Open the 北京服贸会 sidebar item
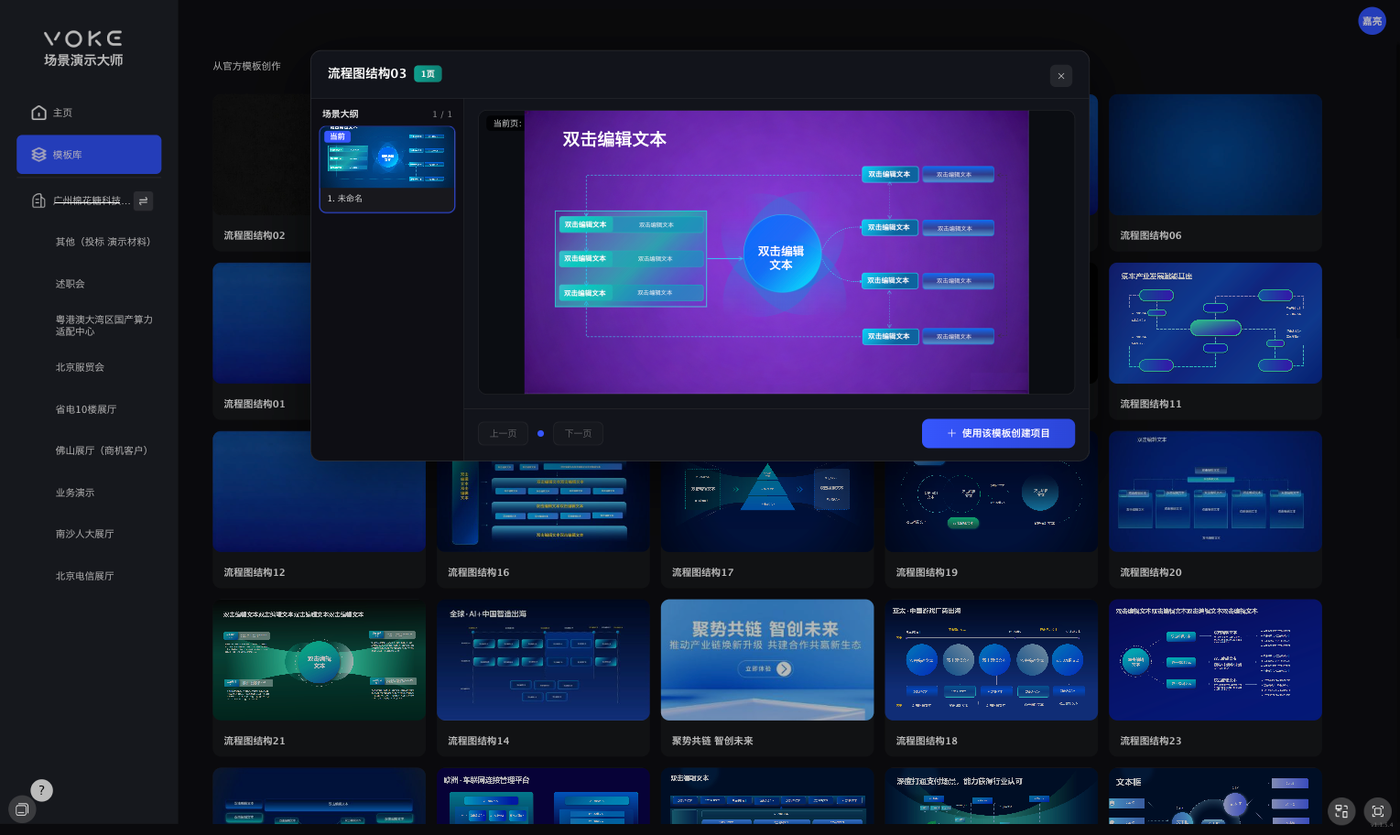This screenshot has height=835, width=1400. [x=80, y=367]
